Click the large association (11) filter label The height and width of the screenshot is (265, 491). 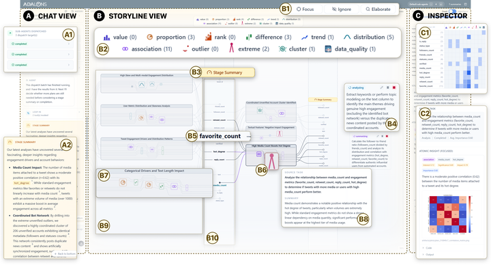[x=152, y=49]
